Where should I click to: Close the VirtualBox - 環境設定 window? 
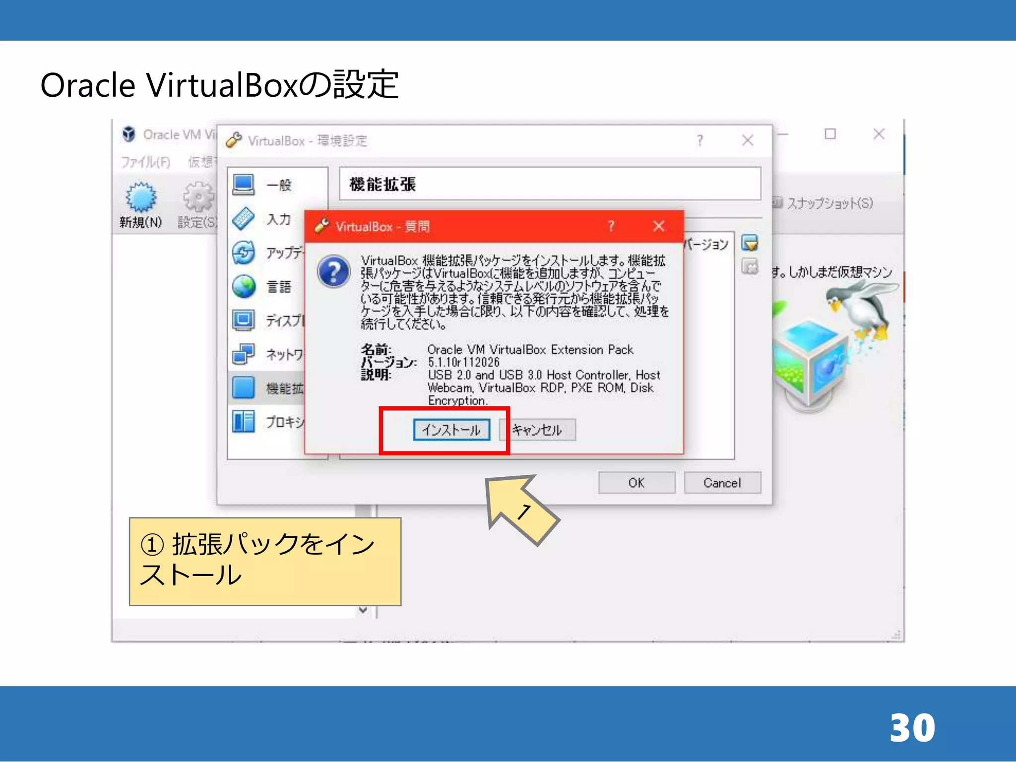pyautogui.click(x=748, y=140)
